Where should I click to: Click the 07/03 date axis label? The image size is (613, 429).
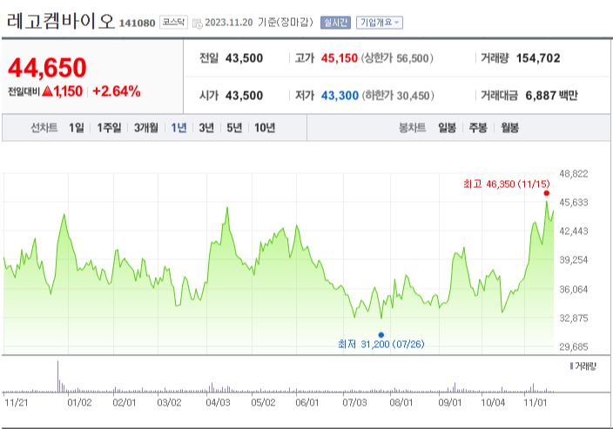click(x=354, y=402)
